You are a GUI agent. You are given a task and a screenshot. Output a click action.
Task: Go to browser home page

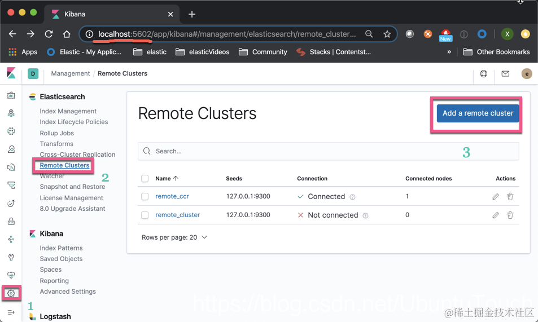[x=67, y=34]
